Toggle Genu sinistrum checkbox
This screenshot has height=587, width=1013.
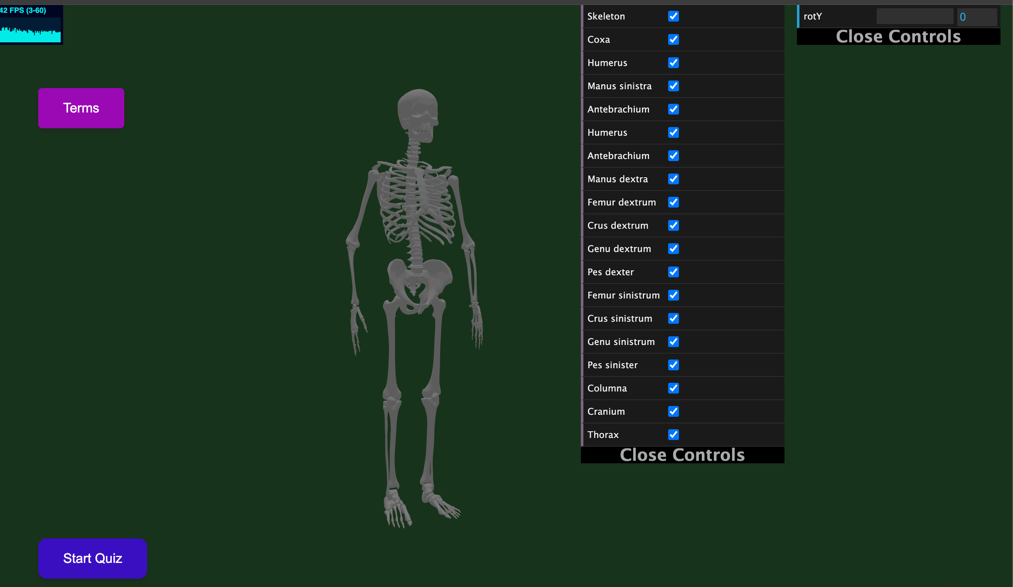coord(674,342)
